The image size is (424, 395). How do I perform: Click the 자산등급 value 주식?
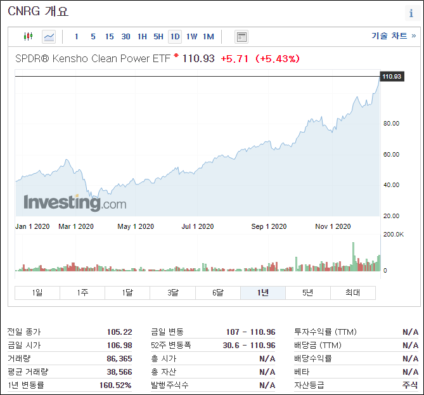coord(410,385)
